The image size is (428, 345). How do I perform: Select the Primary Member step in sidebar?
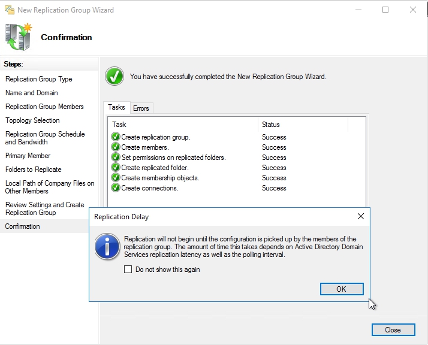[28, 156]
